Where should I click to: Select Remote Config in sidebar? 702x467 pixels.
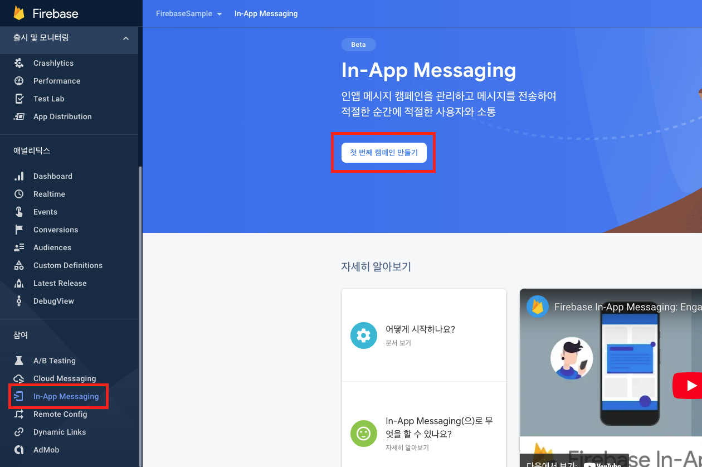click(x=60, y=414)
